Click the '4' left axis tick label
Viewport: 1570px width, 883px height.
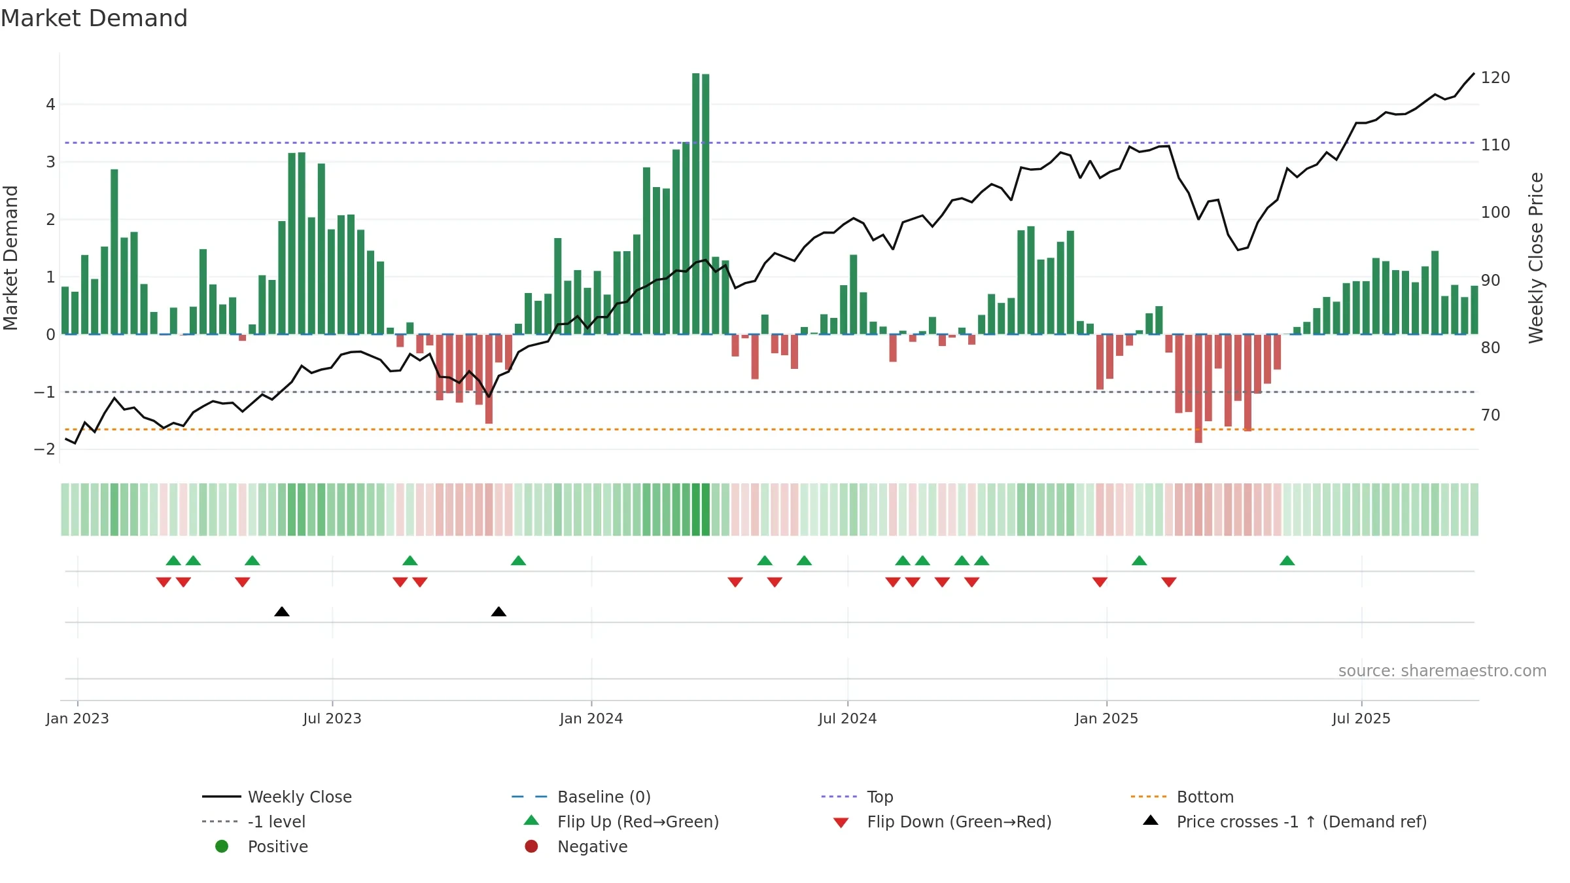50,104
